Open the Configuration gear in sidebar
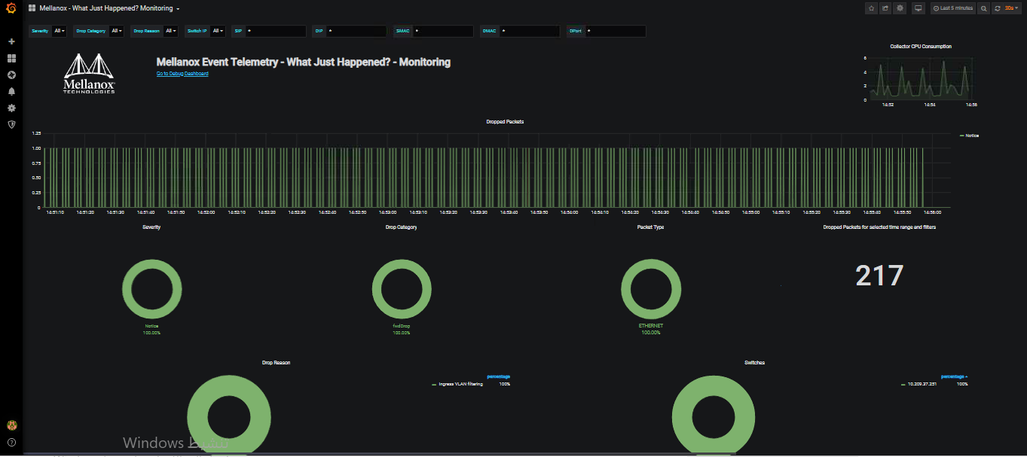The image size is (1027, 457). click(x=11, y=108)
